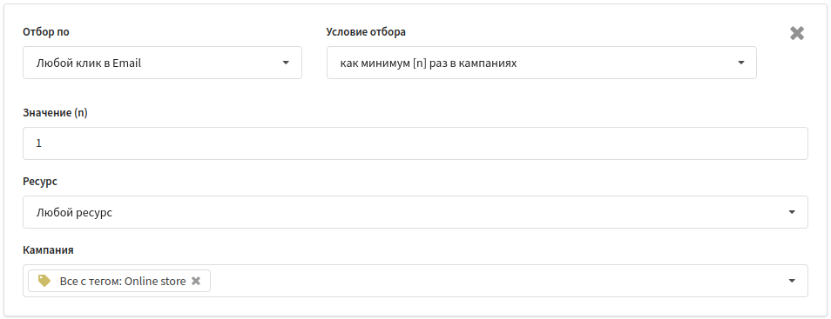Click the Значение (n) label
Viewport: 831px width, 319px height.
click(x=55, y=113)
